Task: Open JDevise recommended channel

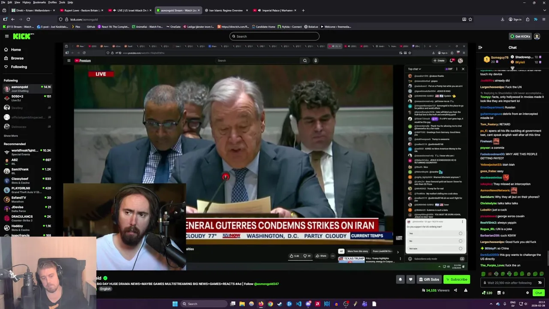Action: click(27, 209)
